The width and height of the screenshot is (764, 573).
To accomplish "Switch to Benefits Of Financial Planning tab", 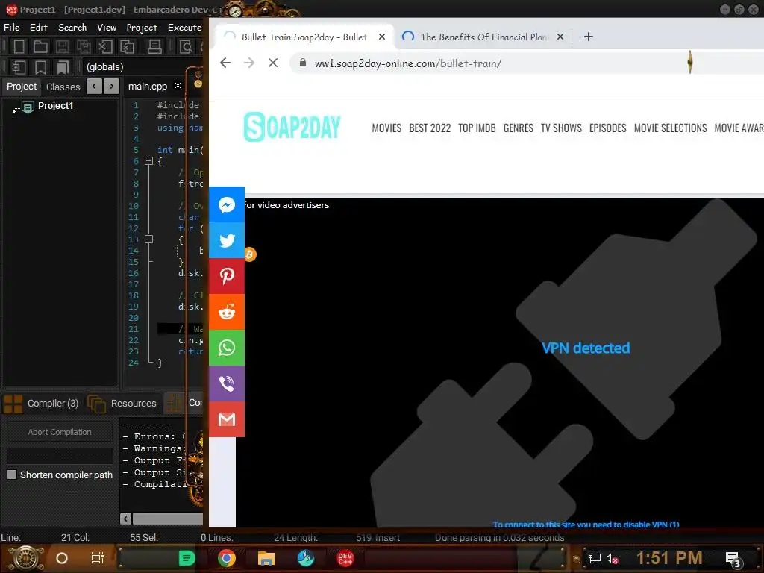I will coord(484,37).
